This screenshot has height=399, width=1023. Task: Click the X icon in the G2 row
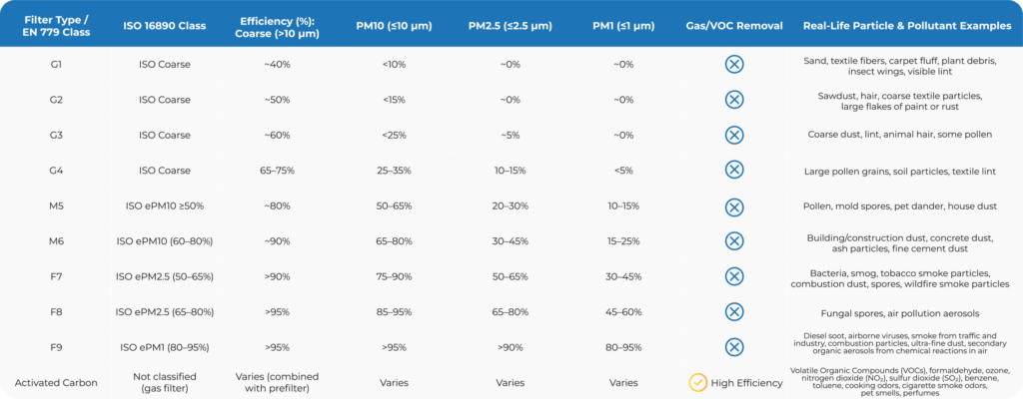point(733,100)
